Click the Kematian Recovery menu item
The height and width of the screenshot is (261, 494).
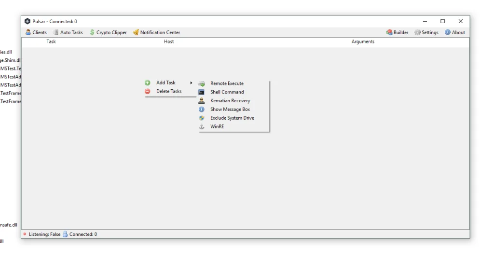230,101
